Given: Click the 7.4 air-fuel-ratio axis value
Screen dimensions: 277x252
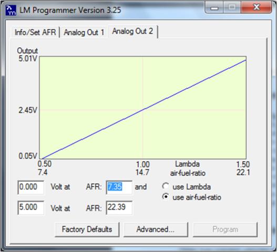Looking at the screenshot, I should [43, 172].
